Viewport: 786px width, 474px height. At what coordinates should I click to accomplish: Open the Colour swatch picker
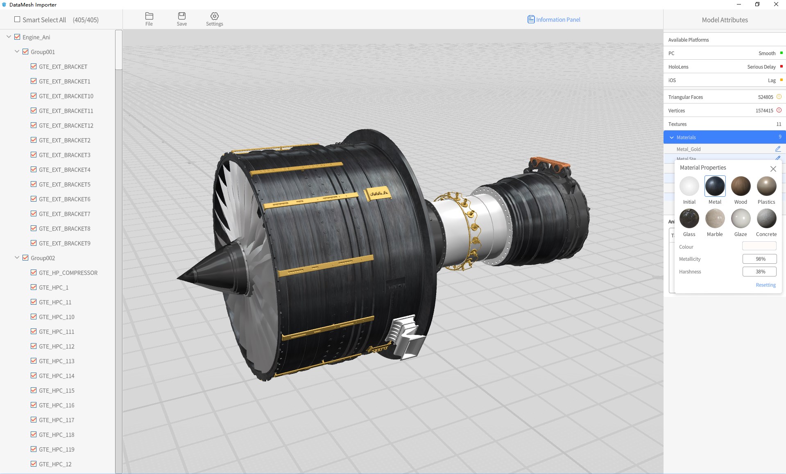759,246
